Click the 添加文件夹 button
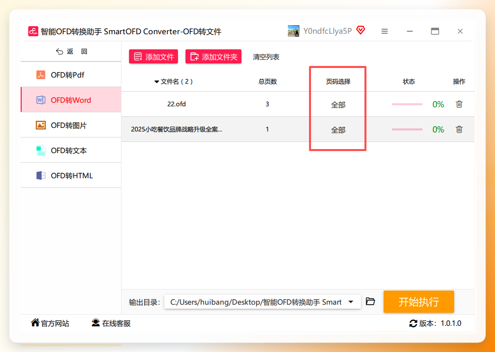The height and width of the screenshot is (352, 495). (x=213, y=57)
